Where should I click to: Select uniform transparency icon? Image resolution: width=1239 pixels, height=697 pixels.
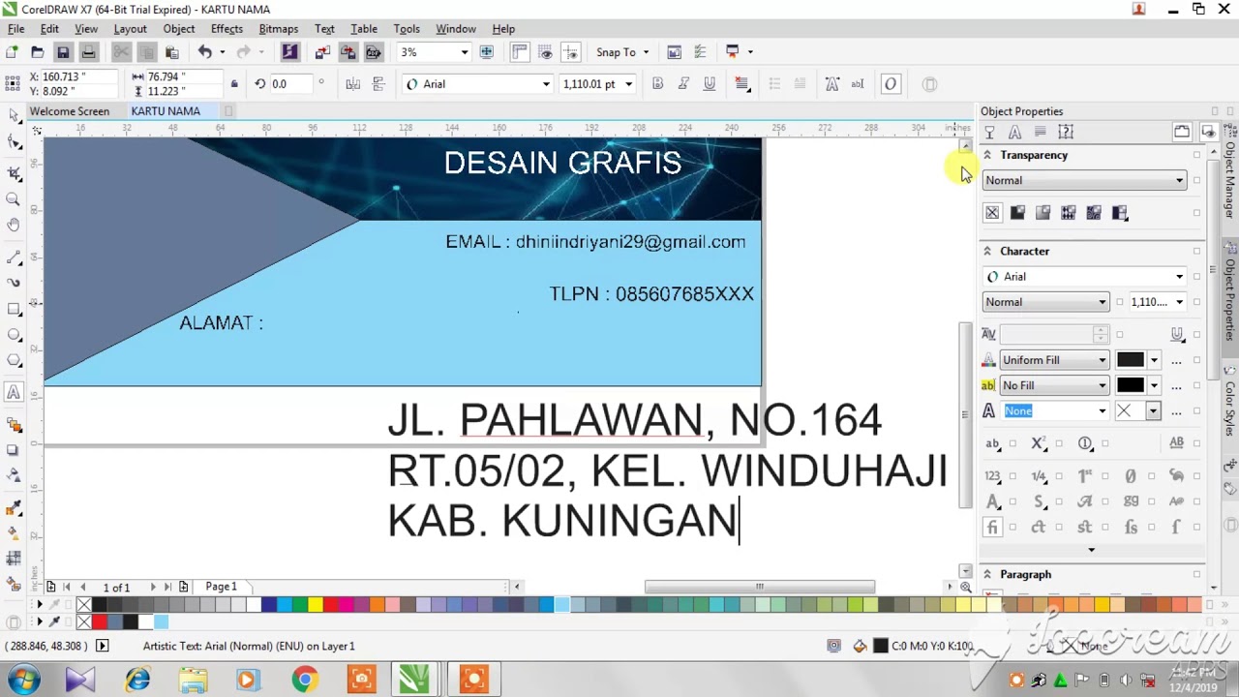[1017, 213]
